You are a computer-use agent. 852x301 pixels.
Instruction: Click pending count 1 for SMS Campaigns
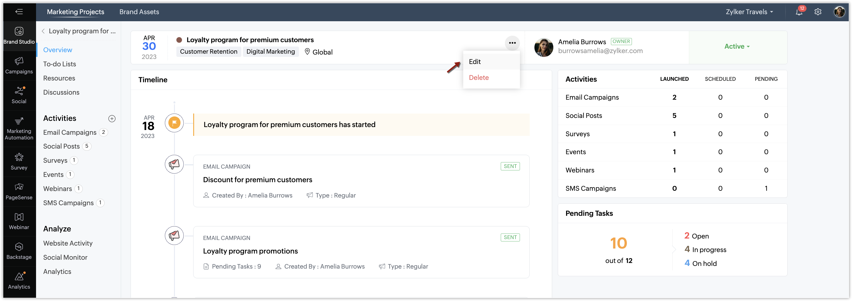click(x=766, y=188)
